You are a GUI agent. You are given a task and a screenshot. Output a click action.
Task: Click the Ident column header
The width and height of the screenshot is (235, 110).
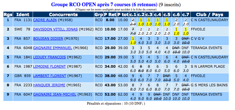(23, 15)
